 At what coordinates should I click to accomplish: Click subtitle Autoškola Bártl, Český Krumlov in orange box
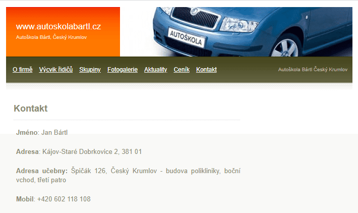pos(51,37)
